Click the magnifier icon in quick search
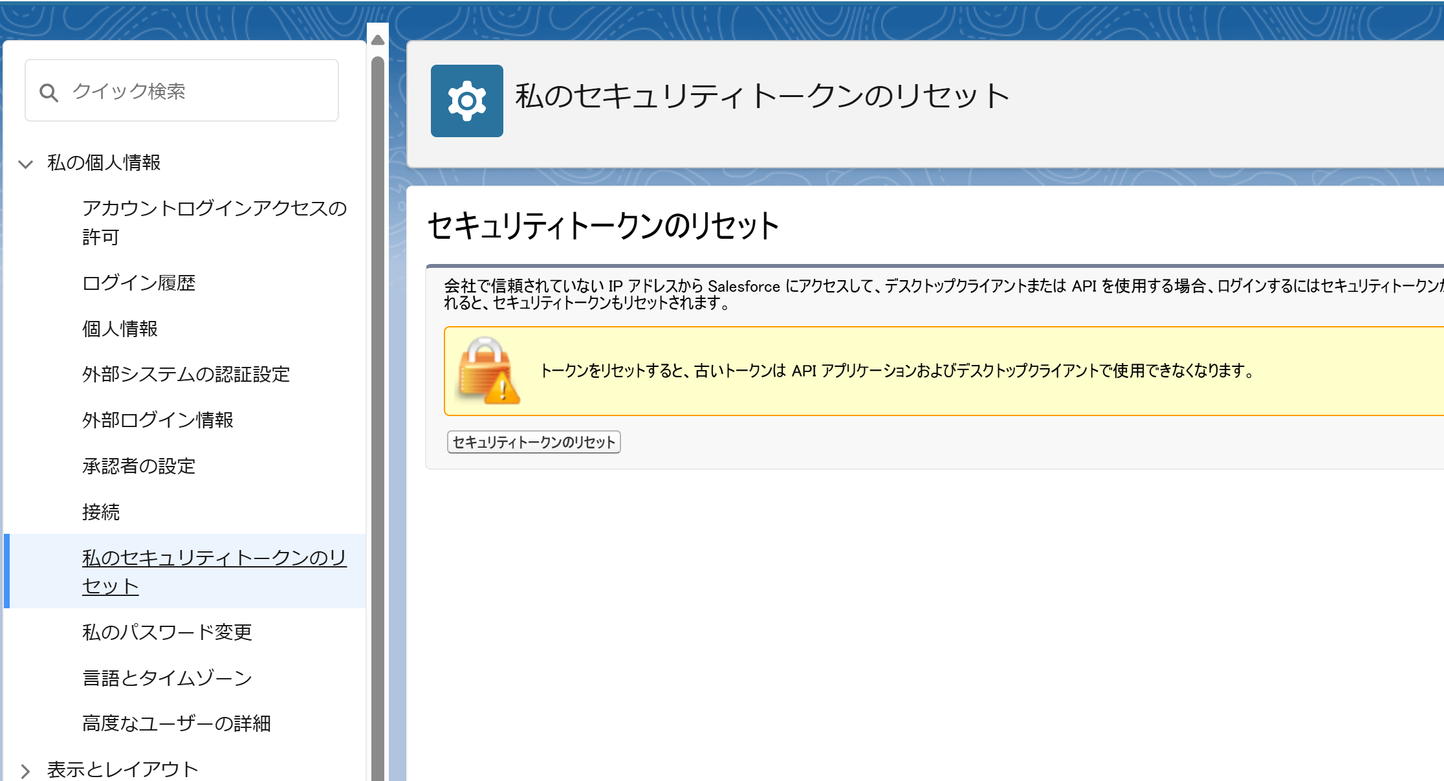Viewport: 1444px width, 781px height. pos(49,93)
